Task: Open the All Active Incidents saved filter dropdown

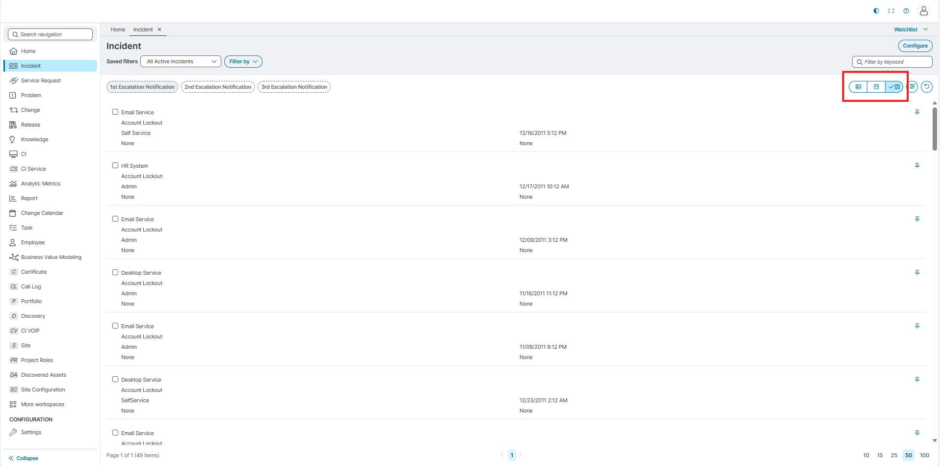Action: click(181, 61)
